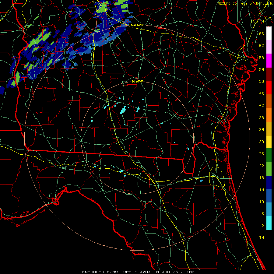Image resolution: width=274 pixels, height=274 pixels.
Task: Click the bright yellow legend swatch
Action: pyautogui.click(x=269, y=142)
